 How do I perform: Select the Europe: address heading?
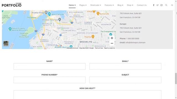click(123, 24)
